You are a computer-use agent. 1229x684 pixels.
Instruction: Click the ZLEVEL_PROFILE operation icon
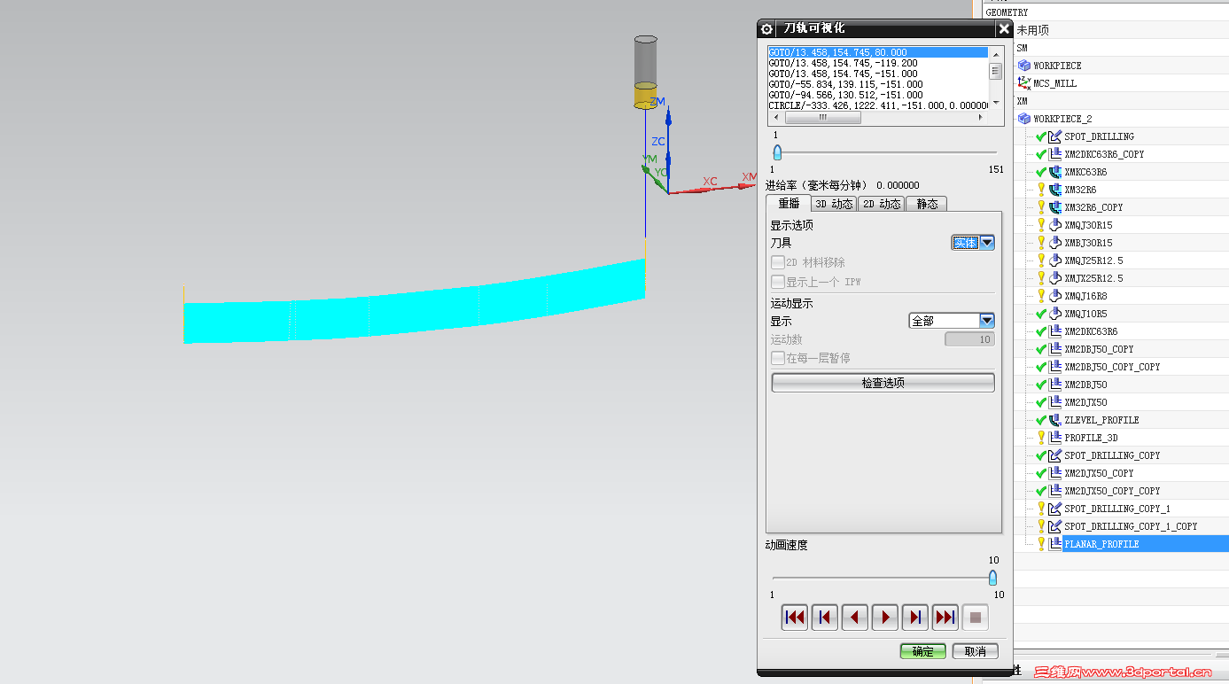pos(1053,419)
